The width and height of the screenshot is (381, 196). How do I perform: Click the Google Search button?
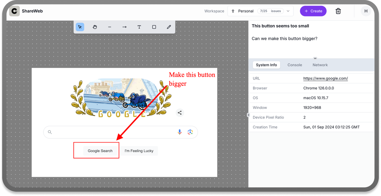pos(100,151)
